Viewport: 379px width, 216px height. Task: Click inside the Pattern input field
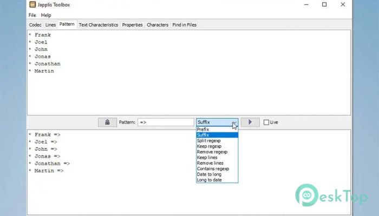click(x=166, y=122)
